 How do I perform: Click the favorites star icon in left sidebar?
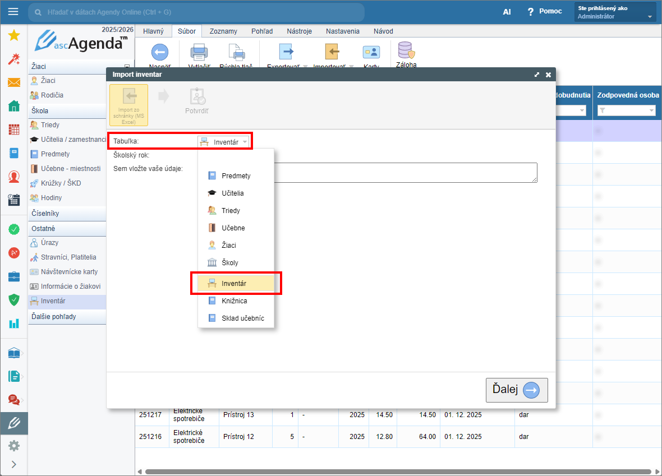tap(14, 35)
